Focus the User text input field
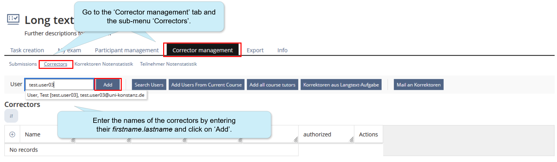The height and width of the screenshot is (162, 557). point(59,85)
